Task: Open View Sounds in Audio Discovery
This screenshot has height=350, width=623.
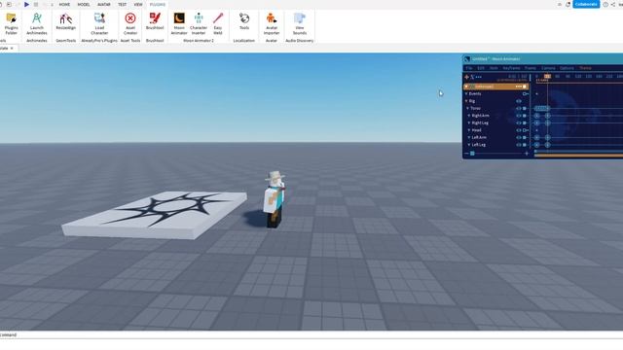Action: [300, 23]
